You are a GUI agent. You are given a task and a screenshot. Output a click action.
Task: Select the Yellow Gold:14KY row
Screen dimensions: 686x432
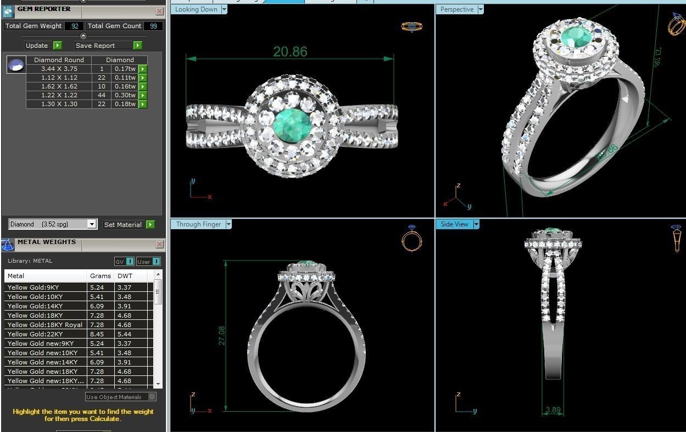pos(79,306)
